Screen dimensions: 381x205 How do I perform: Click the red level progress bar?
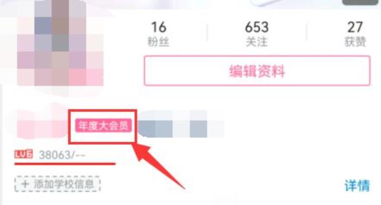(x=65, y=164)
